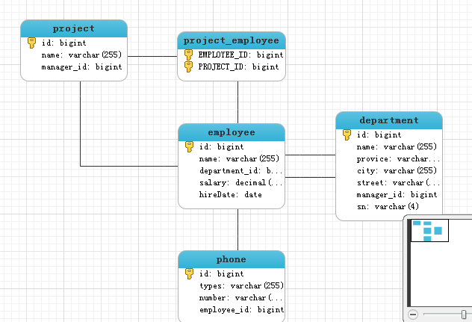
Task: Click the employee table header
Action: [232, 132]
